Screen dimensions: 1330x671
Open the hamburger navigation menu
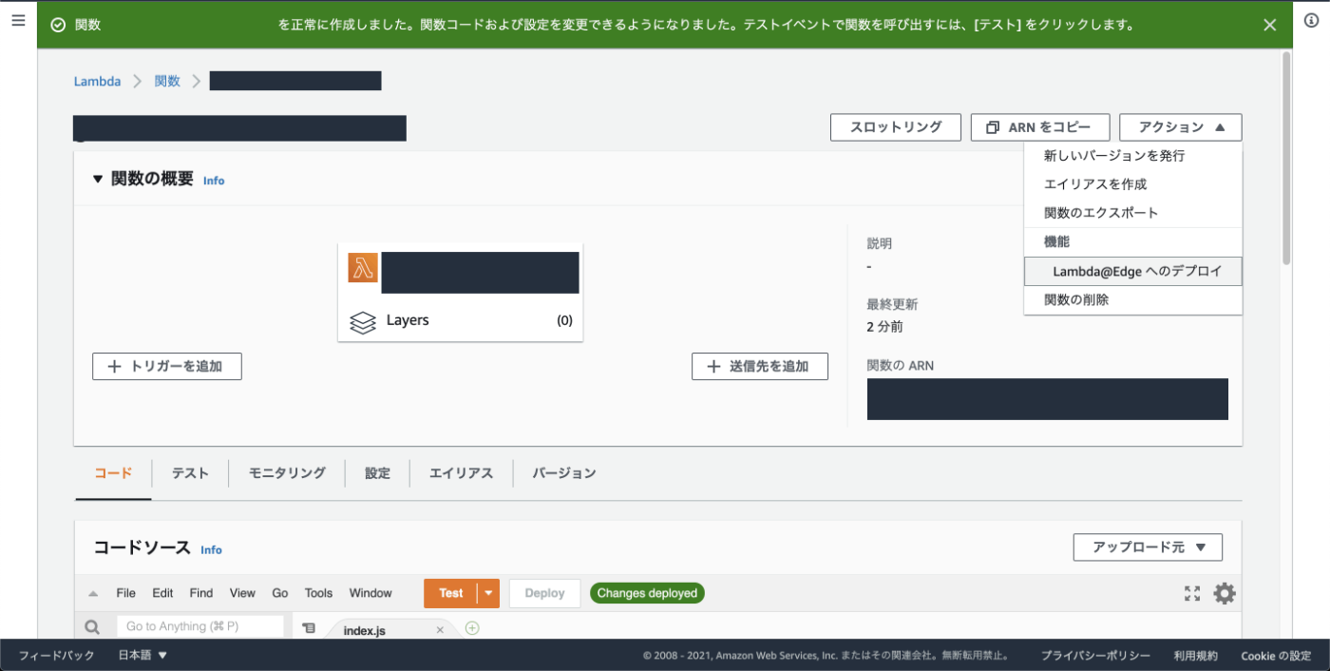tap(18, 20)
